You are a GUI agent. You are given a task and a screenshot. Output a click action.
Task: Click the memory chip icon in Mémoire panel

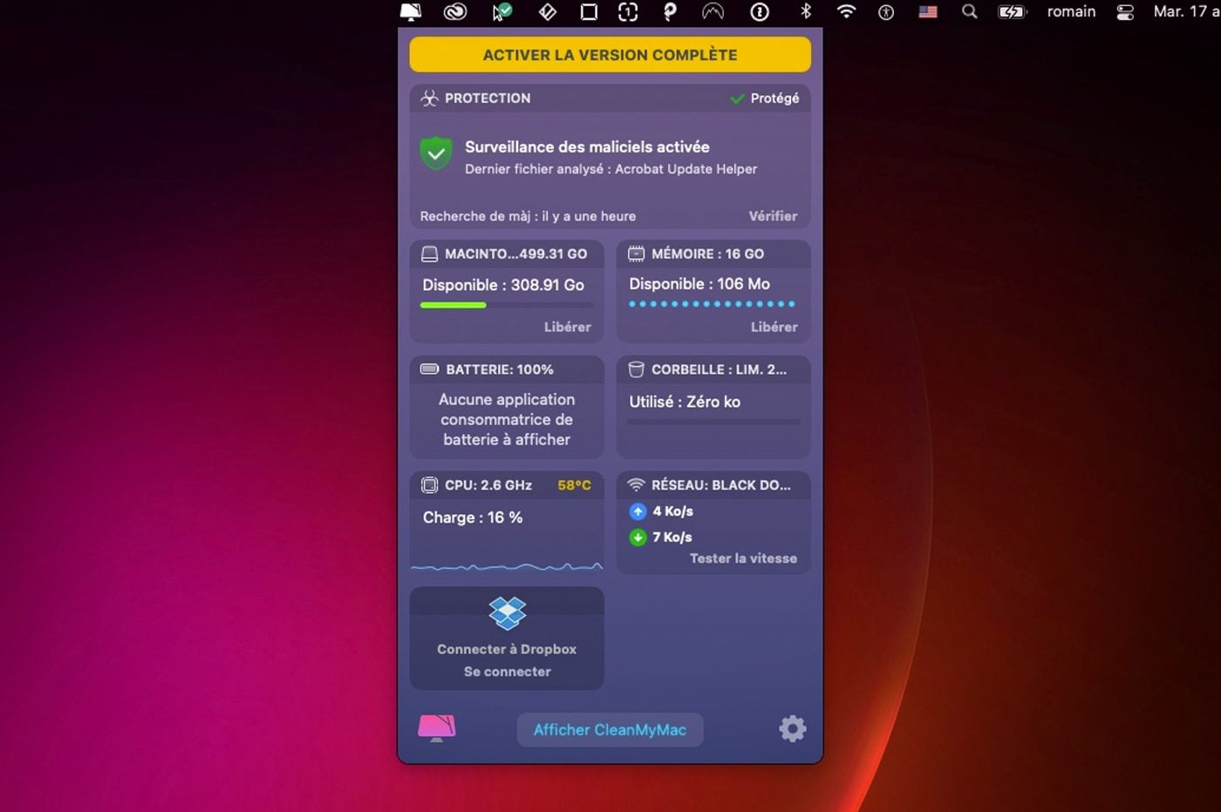[x=636, y=254]
